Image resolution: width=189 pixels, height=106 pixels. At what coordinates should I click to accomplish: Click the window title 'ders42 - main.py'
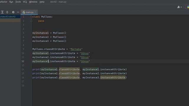coord(58,2)
